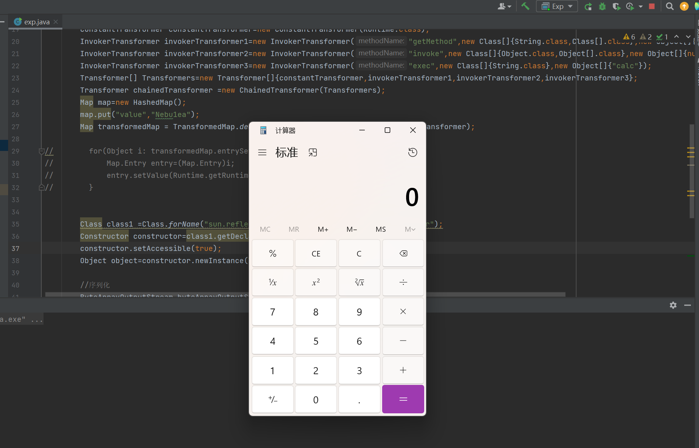Screen dimensions: 699x448
Task: Run with coverage shield icon
Action: (x=616, y=6)
